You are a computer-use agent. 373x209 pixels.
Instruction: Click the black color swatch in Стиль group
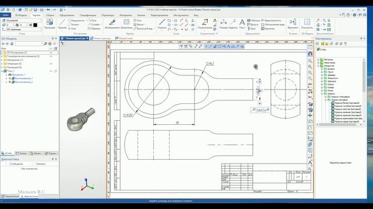coord(35,25)
